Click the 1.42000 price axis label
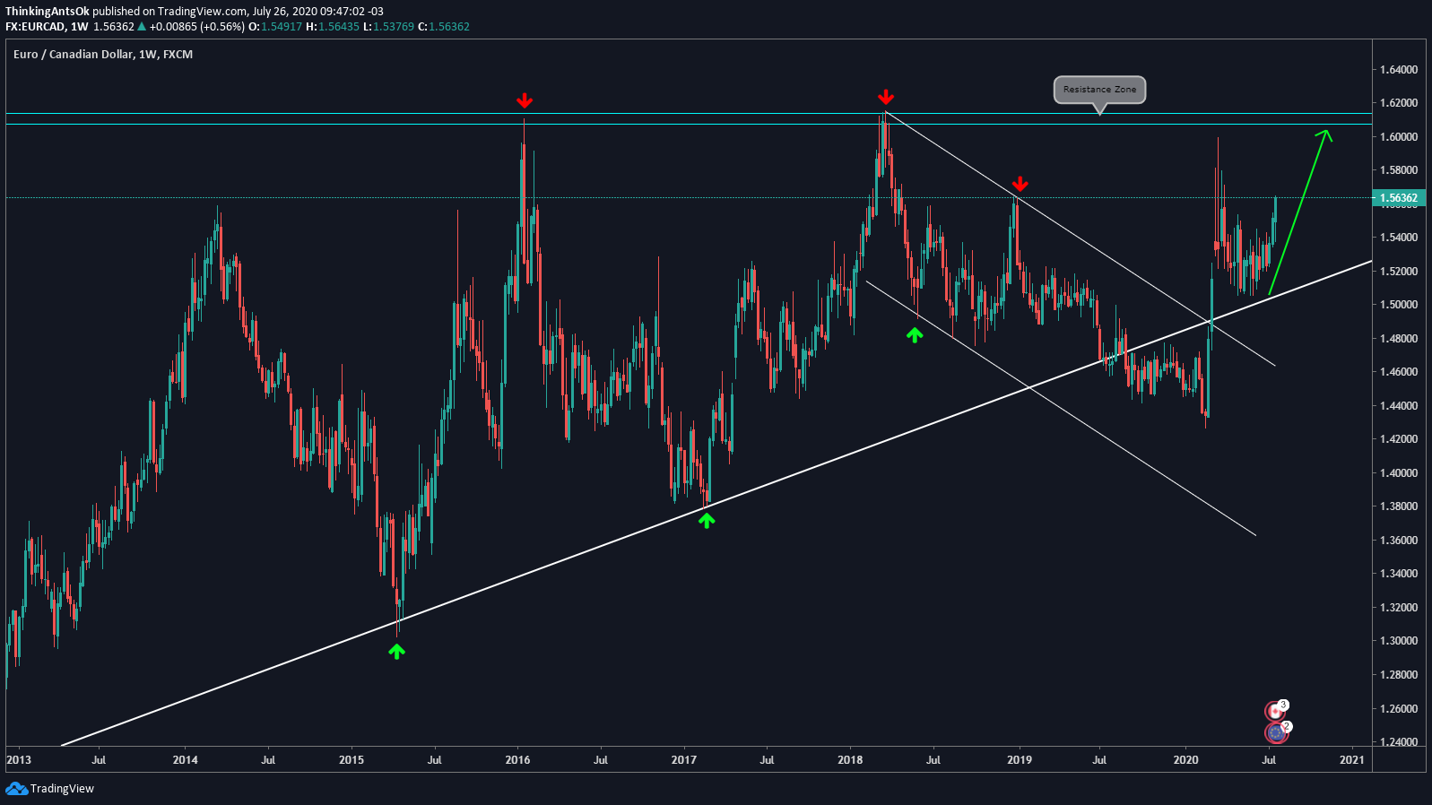The image size is (1432, 805). pyautogui.click(x=1399, y=439)
